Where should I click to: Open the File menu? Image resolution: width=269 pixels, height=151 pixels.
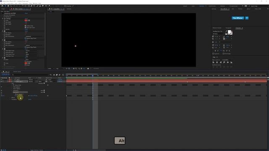(2, 3)
